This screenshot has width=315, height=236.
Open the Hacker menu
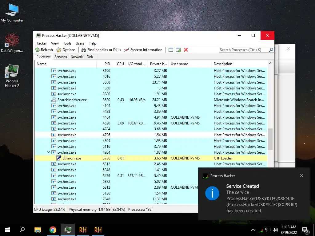point(41,43)
